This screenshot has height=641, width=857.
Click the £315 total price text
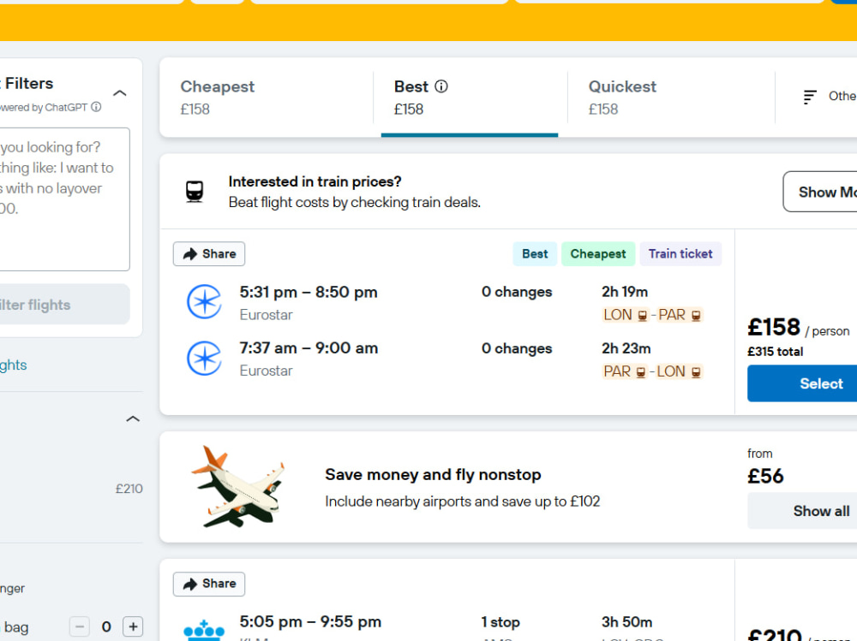(775, 352)
